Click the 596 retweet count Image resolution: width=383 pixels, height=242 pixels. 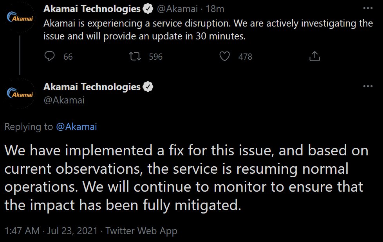[155, 57]
